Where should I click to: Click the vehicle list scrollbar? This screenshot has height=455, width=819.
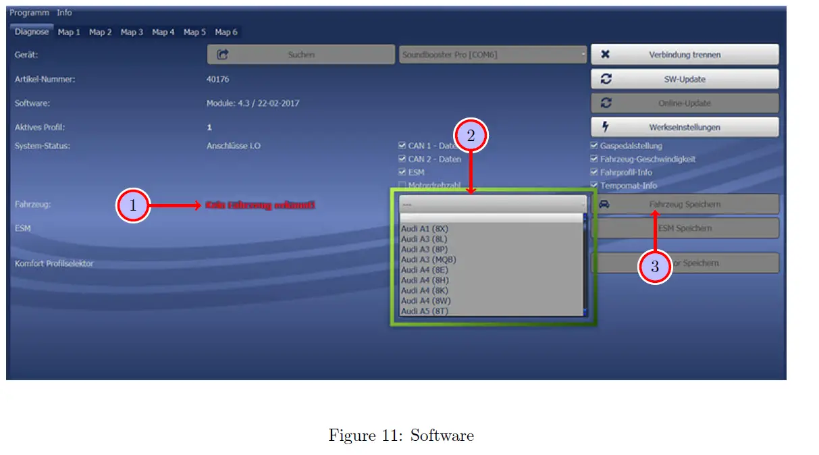tap(585, 266)
